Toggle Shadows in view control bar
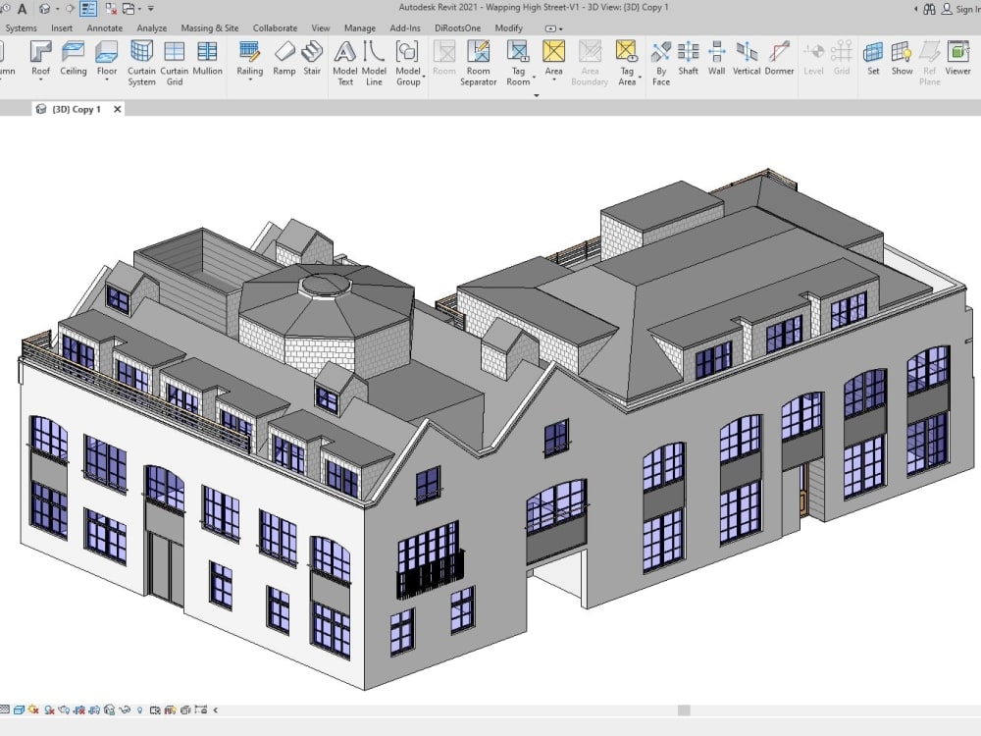The height and width of the screenshot is (736, 981). point(49,710)
